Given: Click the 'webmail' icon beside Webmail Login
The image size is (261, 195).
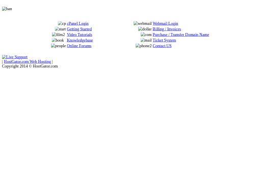Looking at the screenshot, I should [143, 23].
